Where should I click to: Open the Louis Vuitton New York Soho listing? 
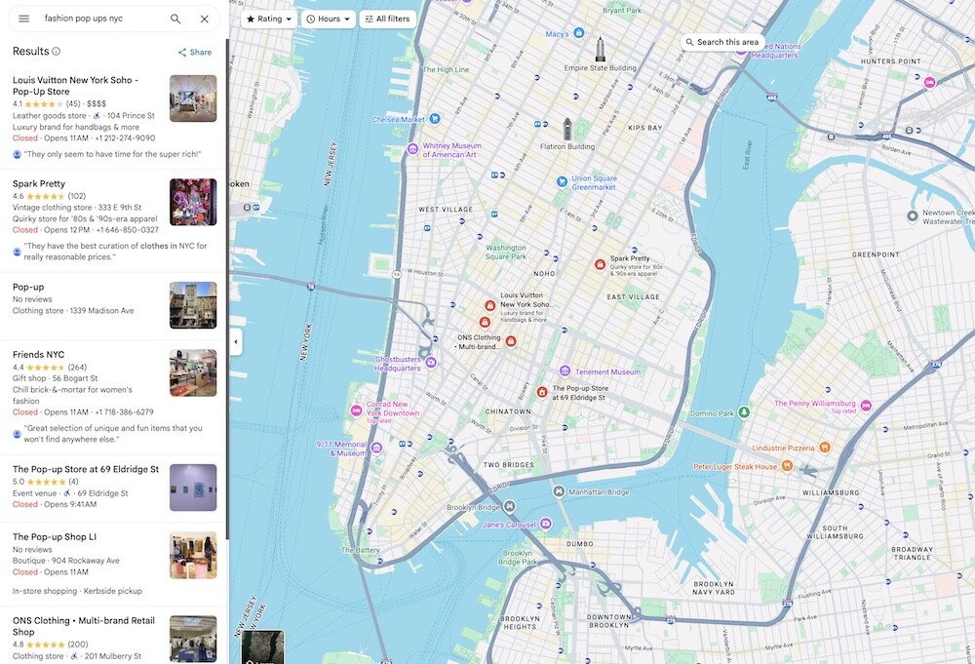pyautogui.click(x=78, y=85)
